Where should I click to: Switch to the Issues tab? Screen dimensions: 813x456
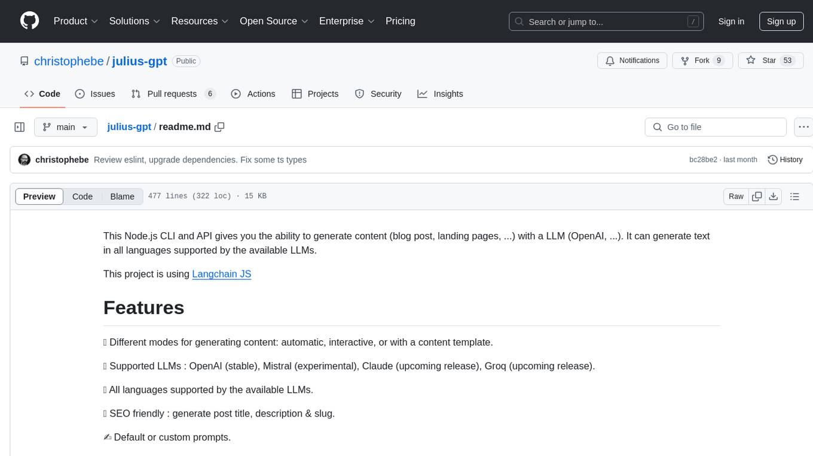coord(95,94)
